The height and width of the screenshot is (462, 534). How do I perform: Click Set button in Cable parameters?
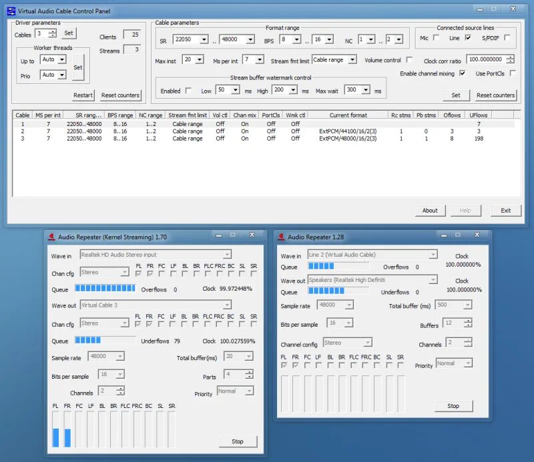(456, 95)
